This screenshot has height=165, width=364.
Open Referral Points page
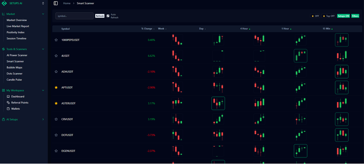point(17,102)
